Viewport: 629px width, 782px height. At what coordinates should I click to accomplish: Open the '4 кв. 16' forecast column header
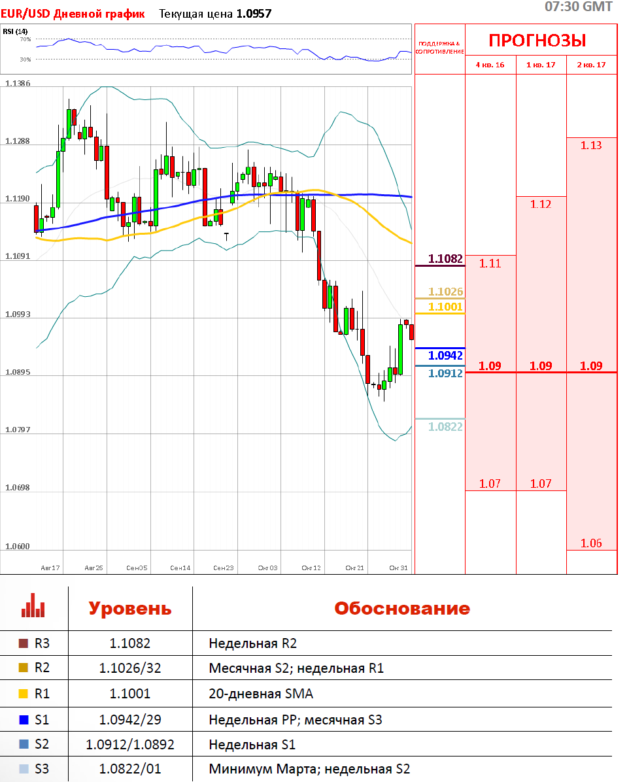point(490,65)
